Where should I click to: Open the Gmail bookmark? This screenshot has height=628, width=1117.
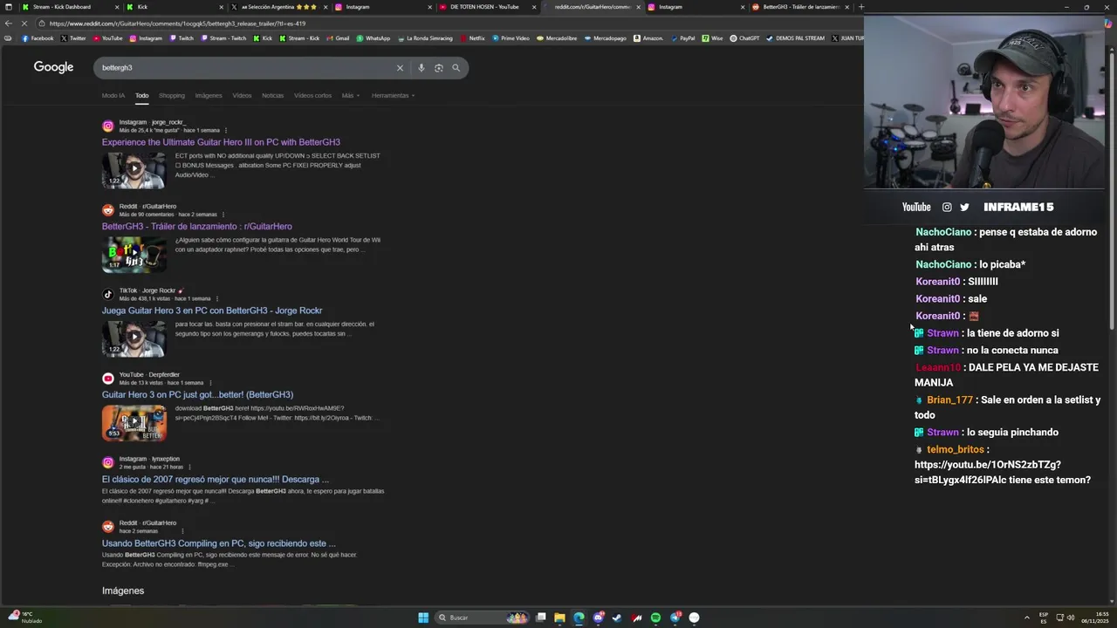(338, 38)
